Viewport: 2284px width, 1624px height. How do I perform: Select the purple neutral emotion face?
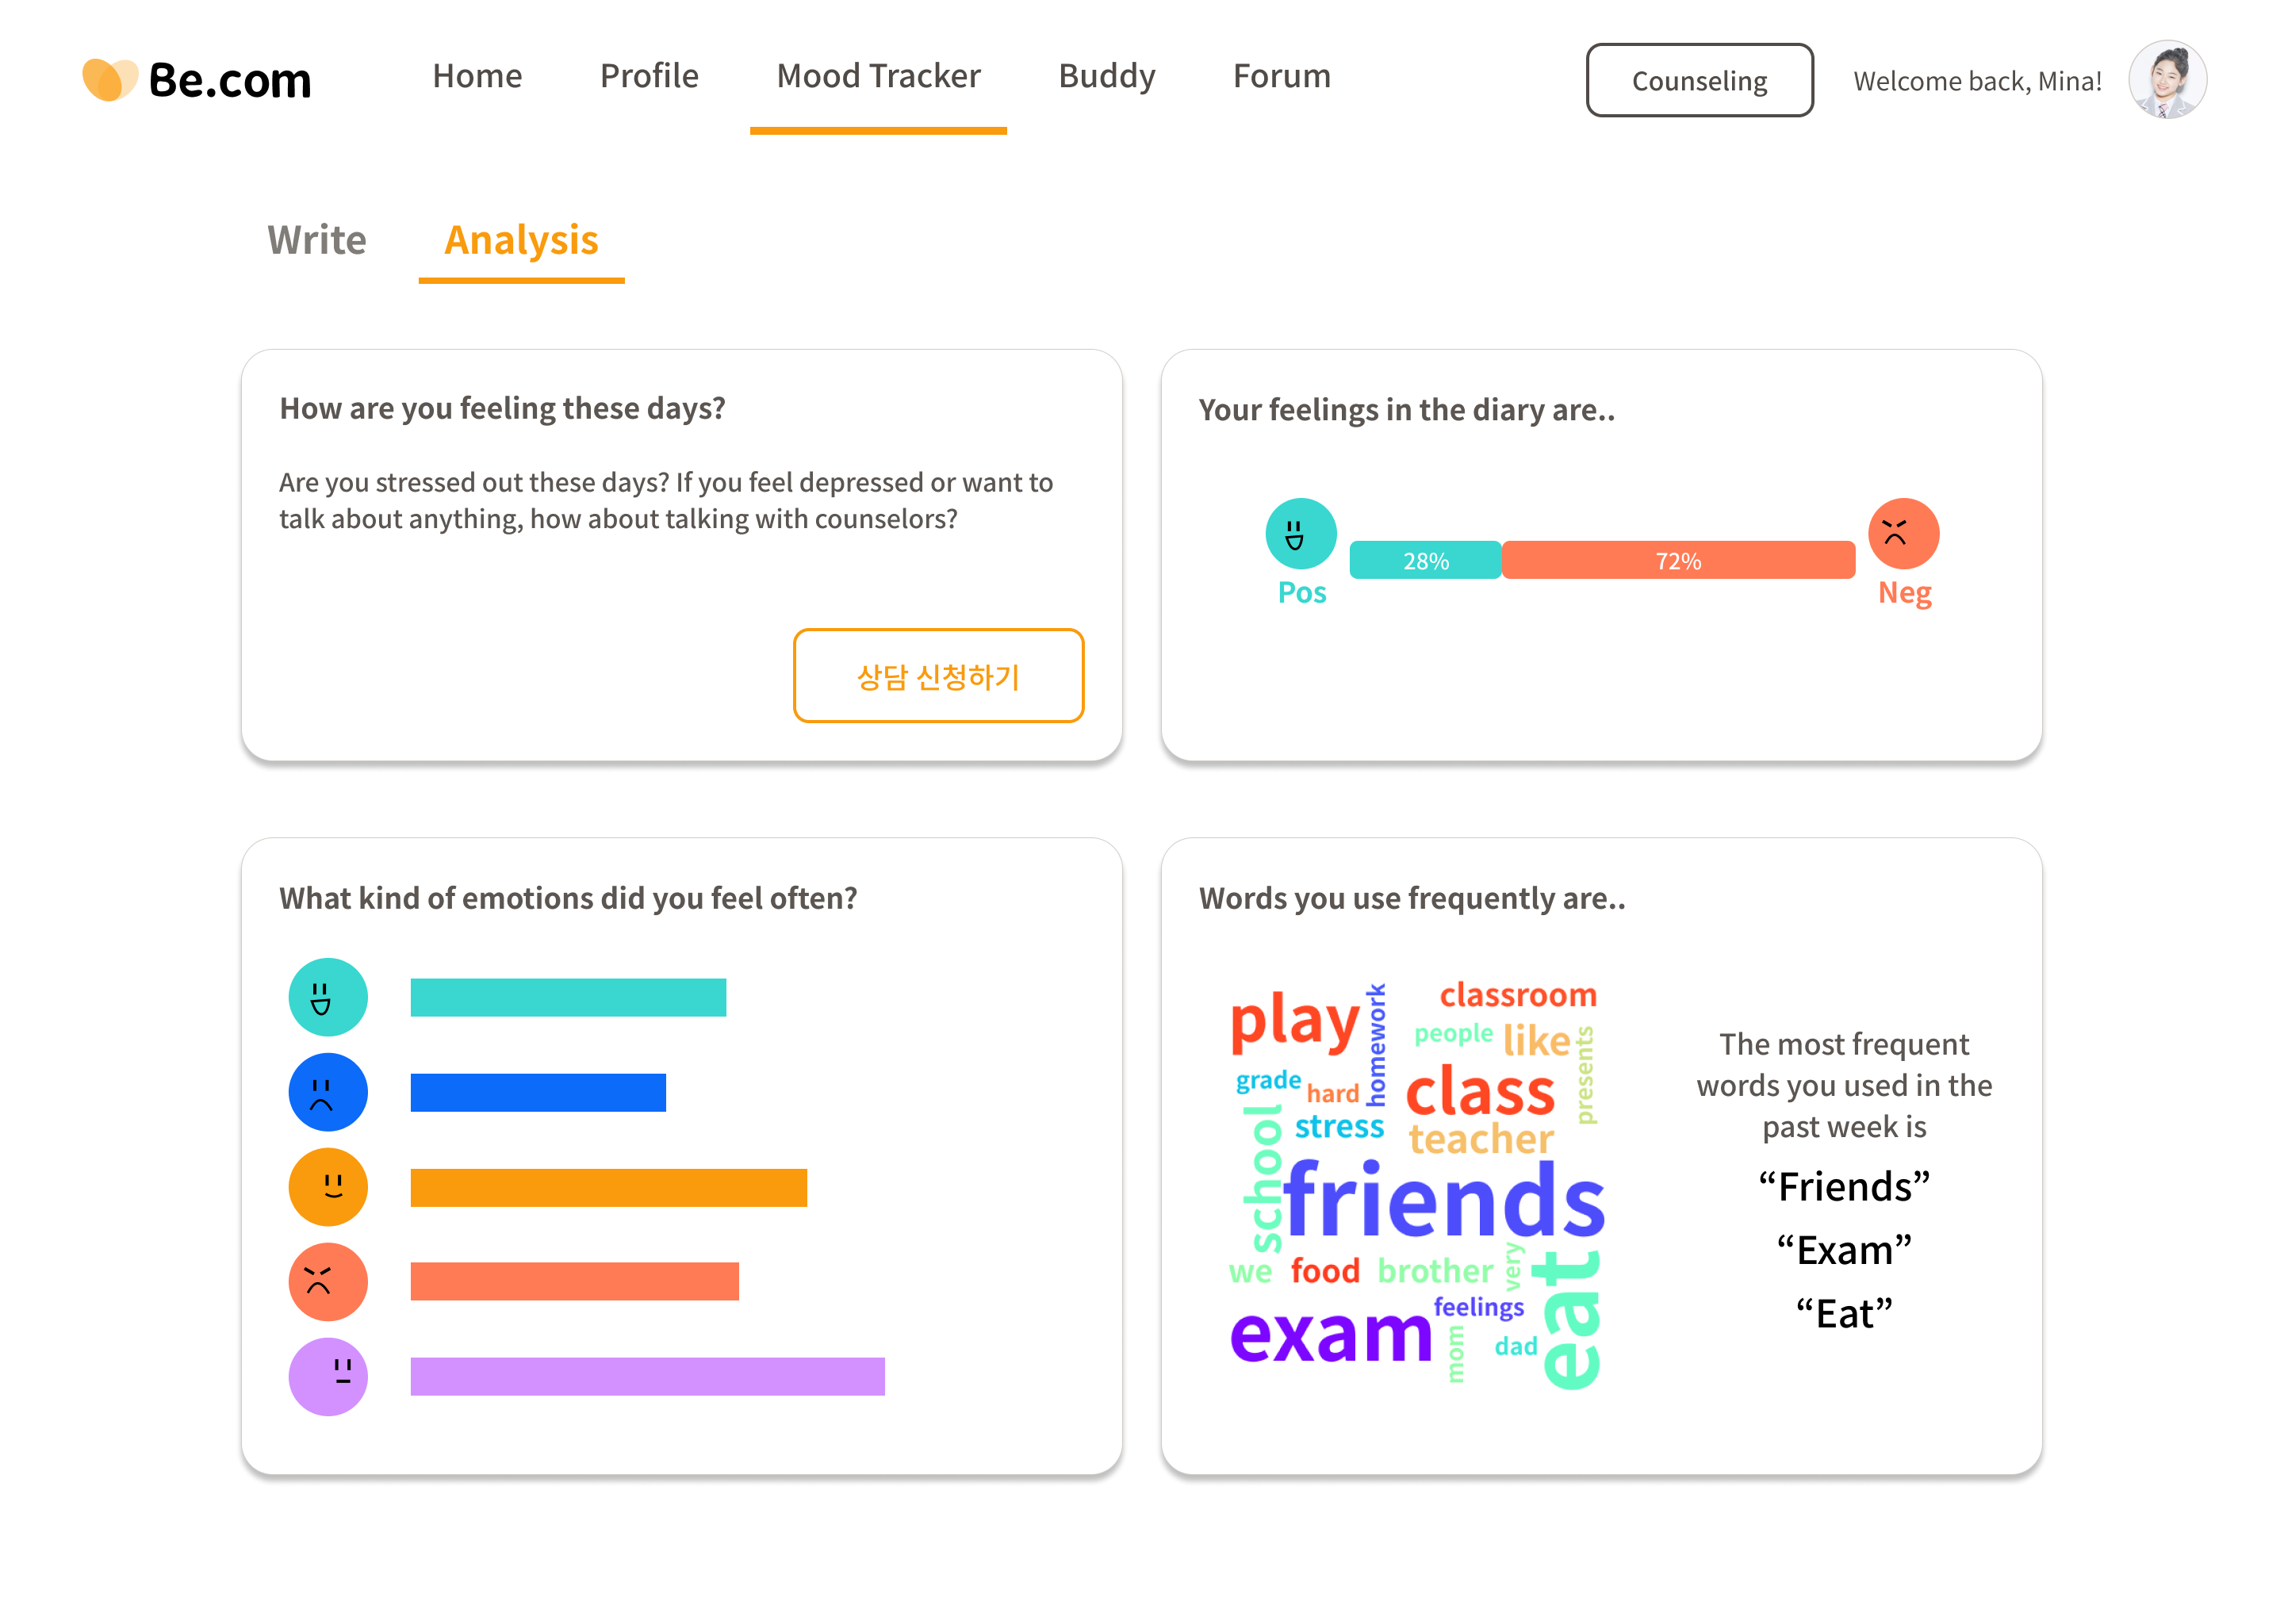328,1377
